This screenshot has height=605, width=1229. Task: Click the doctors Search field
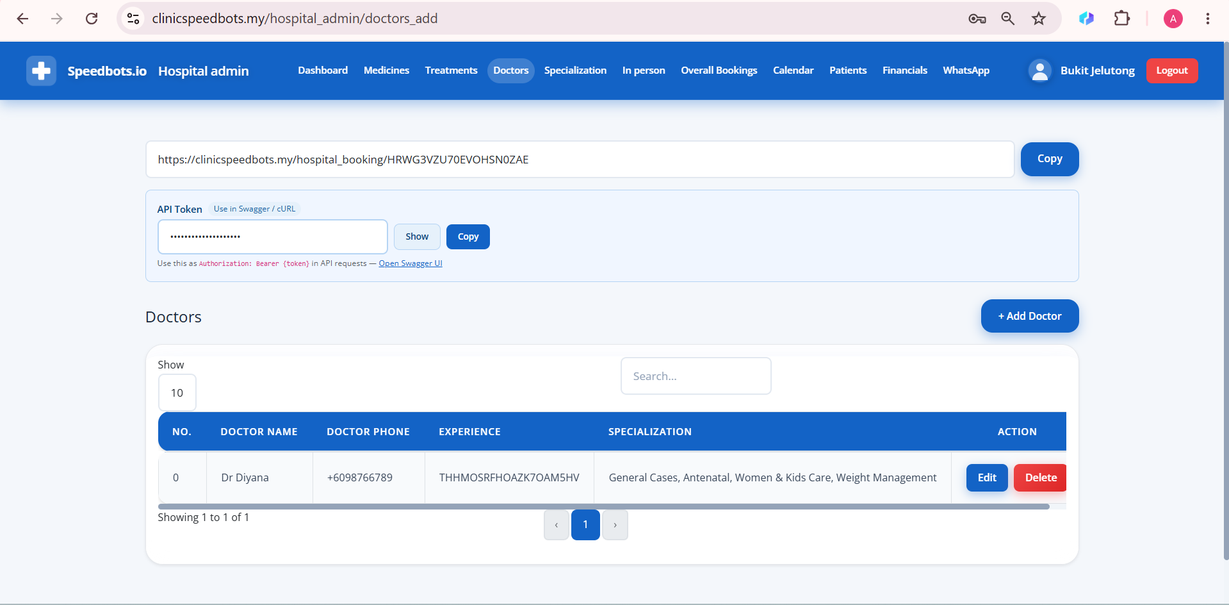click(x=696, y=376)
